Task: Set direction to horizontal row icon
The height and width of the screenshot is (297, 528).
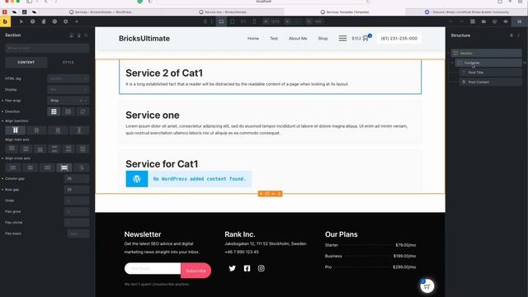Action: [68, 111]
